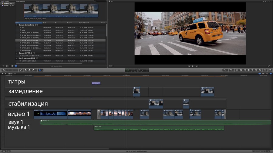This screenshot has width=273, height=153.
Task: Click the timeline zoom slider
Action: click(260, 151)
